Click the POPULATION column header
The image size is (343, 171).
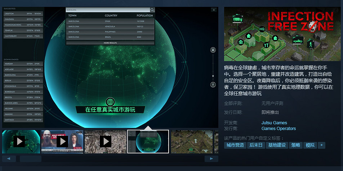click(145, 15)
